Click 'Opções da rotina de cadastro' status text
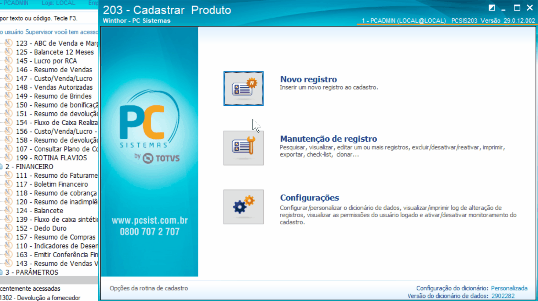Image resolution: width=538 pixels, height=301 pixels. pyautogui.click(x=149, y=288)
